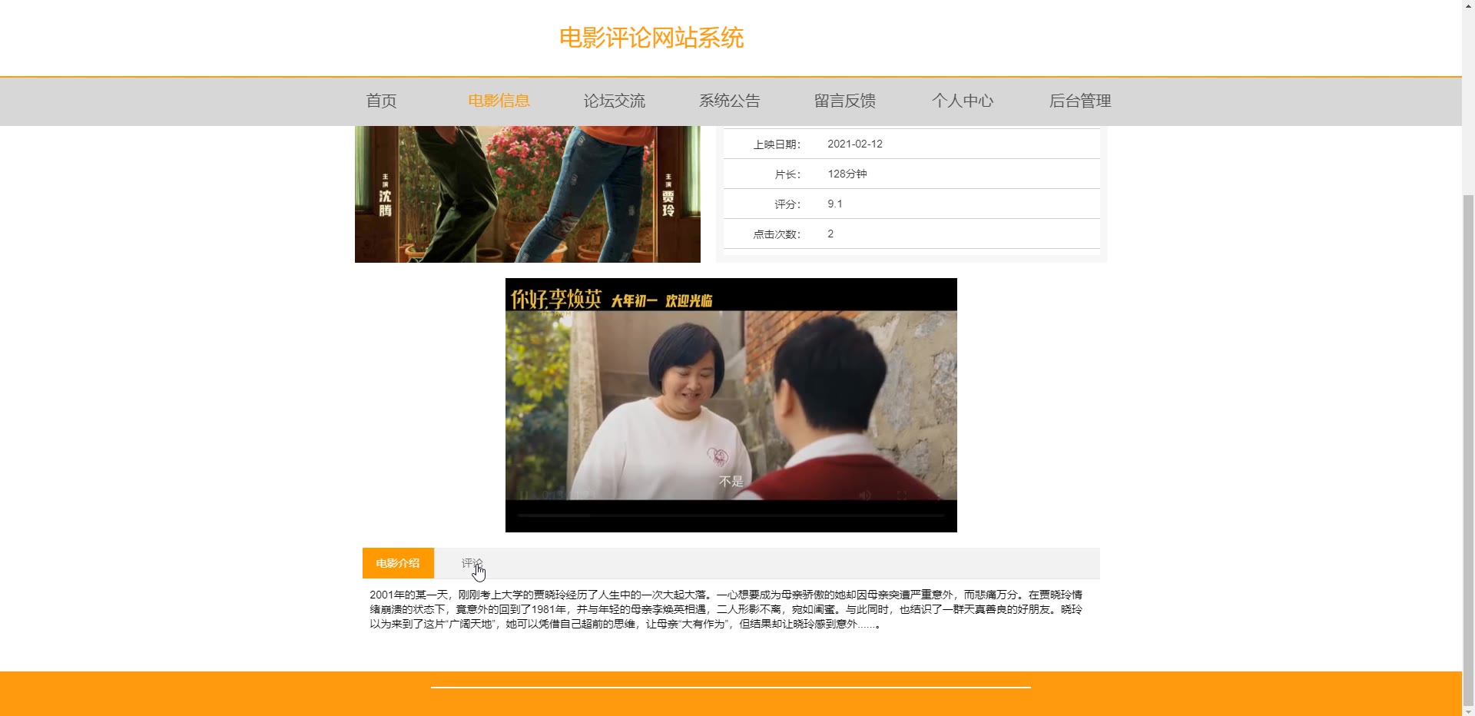
Task: Click the trailer video frame
Action: [731, 405]
